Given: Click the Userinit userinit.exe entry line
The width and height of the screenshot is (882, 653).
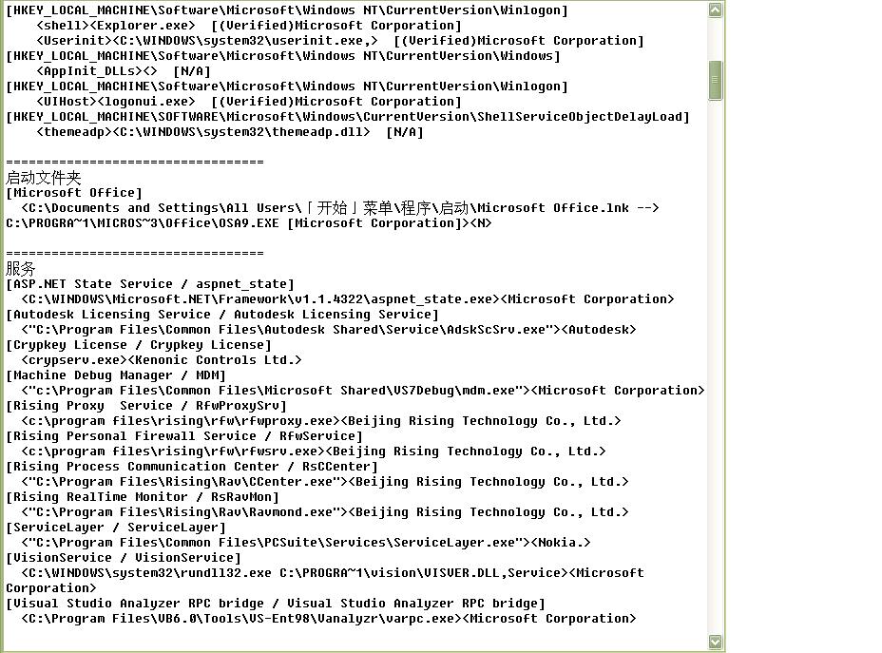Looking at the screenshot, I should tap(339, 41).
